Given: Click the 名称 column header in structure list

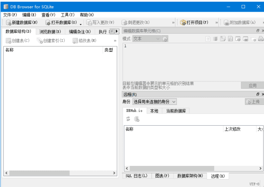Looking at the screenshot, I should [x=53, y=50].
